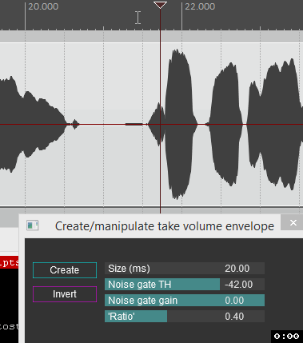The width and height of the screenshot is (303, 343).
Task: Adjust the Noise gate TH slider
Action: [x=185, y=285]
